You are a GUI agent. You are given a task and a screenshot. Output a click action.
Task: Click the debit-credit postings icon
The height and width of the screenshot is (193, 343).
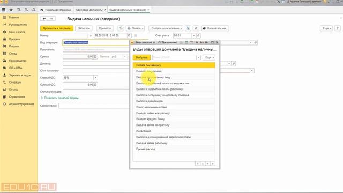pyautogui.click(x=121, y=28)
